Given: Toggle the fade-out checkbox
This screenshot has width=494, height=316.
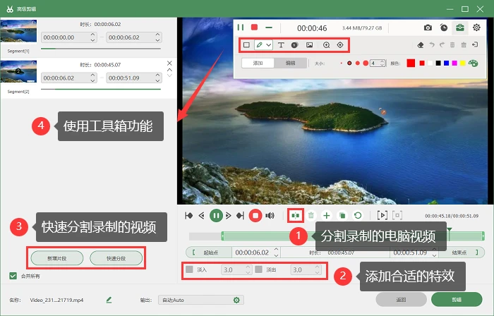Looking at the screenshot, I should (x=259, y=269).
